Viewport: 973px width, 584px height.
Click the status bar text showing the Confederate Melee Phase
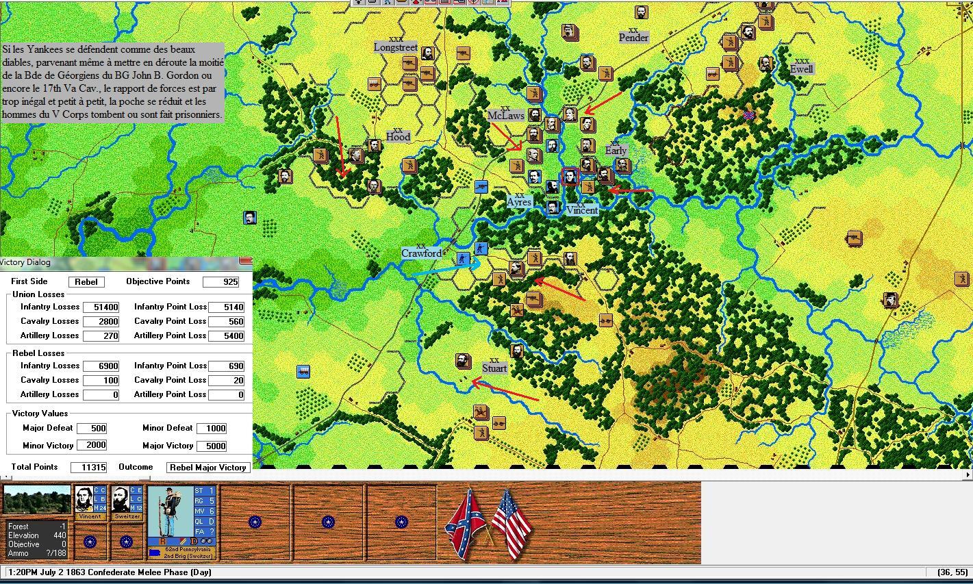(x=110, y=572)
